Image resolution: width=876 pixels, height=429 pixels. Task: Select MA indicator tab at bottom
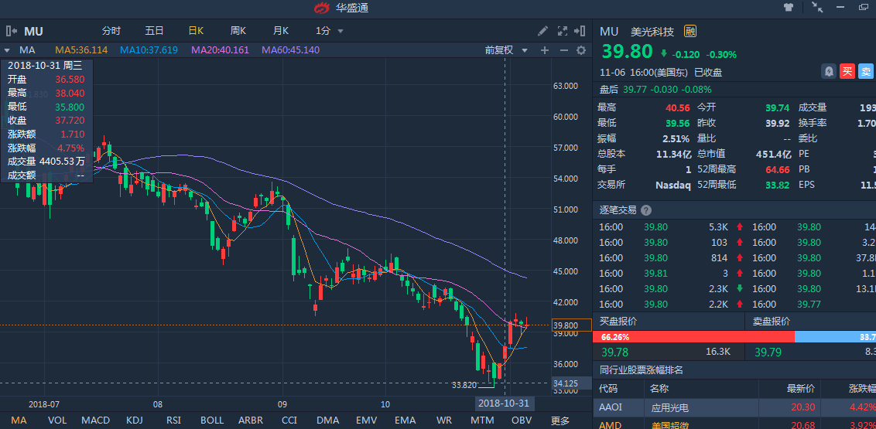point(19,420)
